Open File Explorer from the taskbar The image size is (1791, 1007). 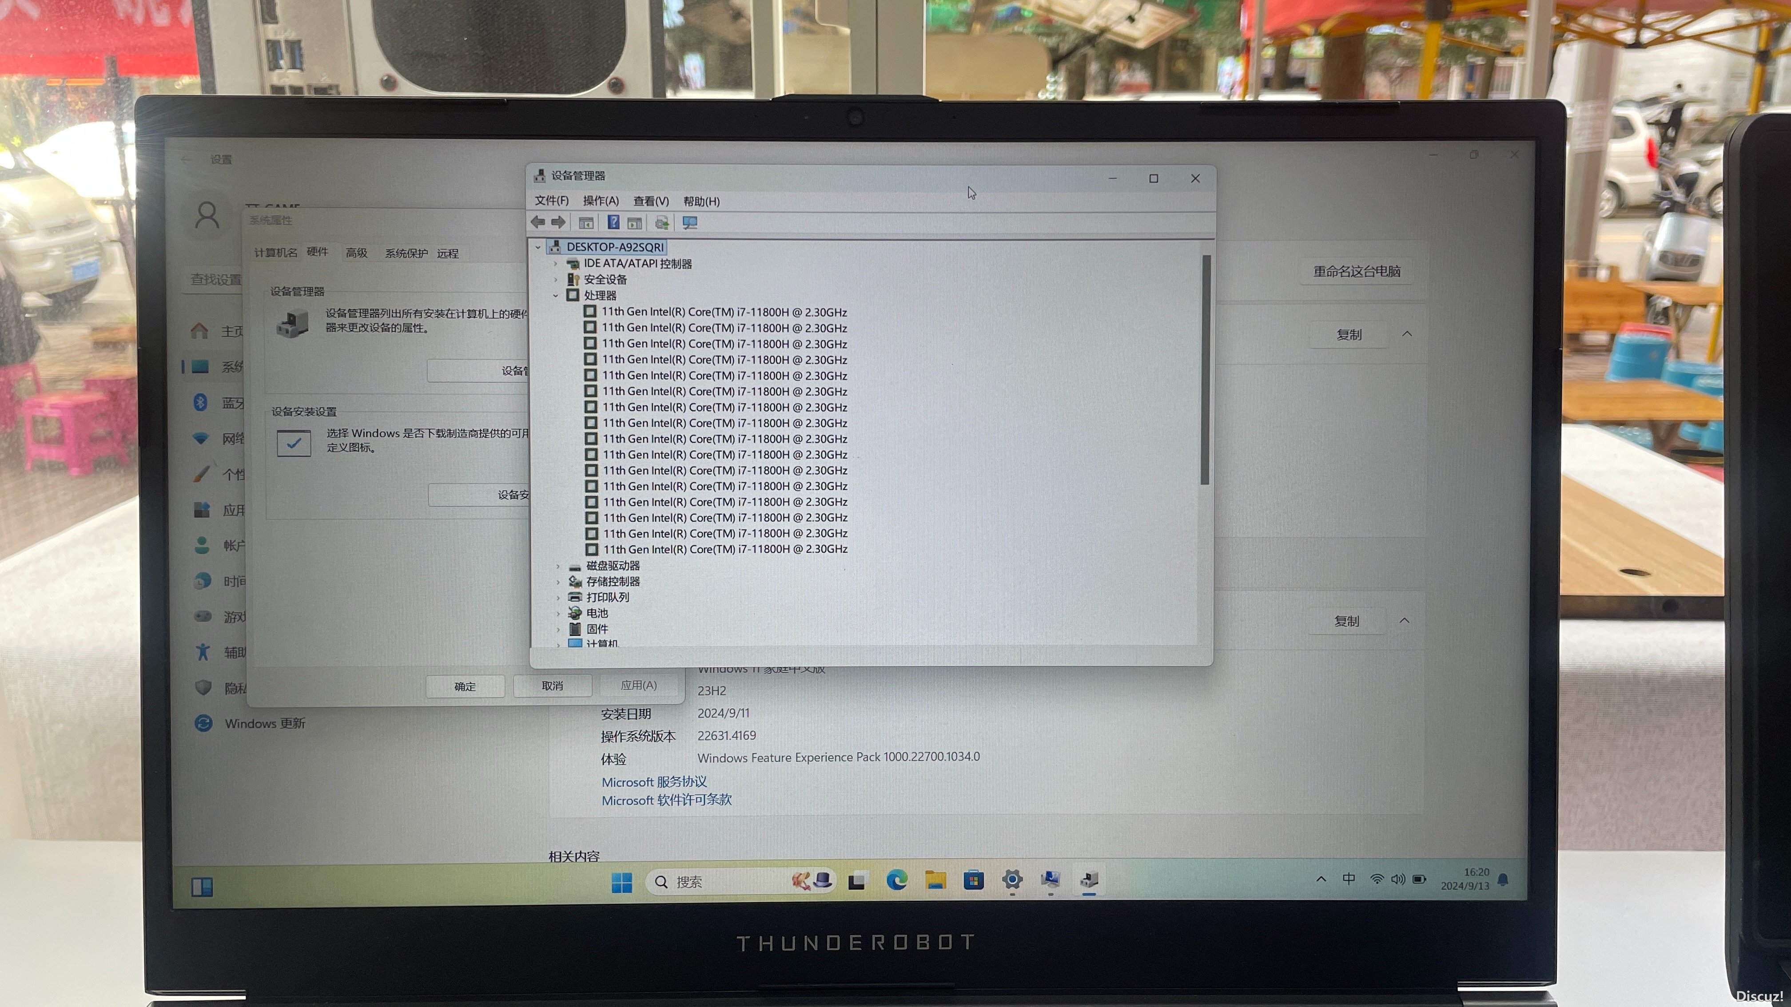936,880
